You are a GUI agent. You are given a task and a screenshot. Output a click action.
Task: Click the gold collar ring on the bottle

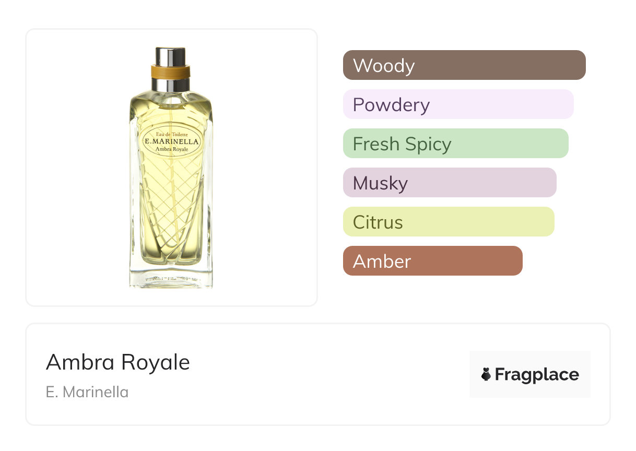[170, 72]
